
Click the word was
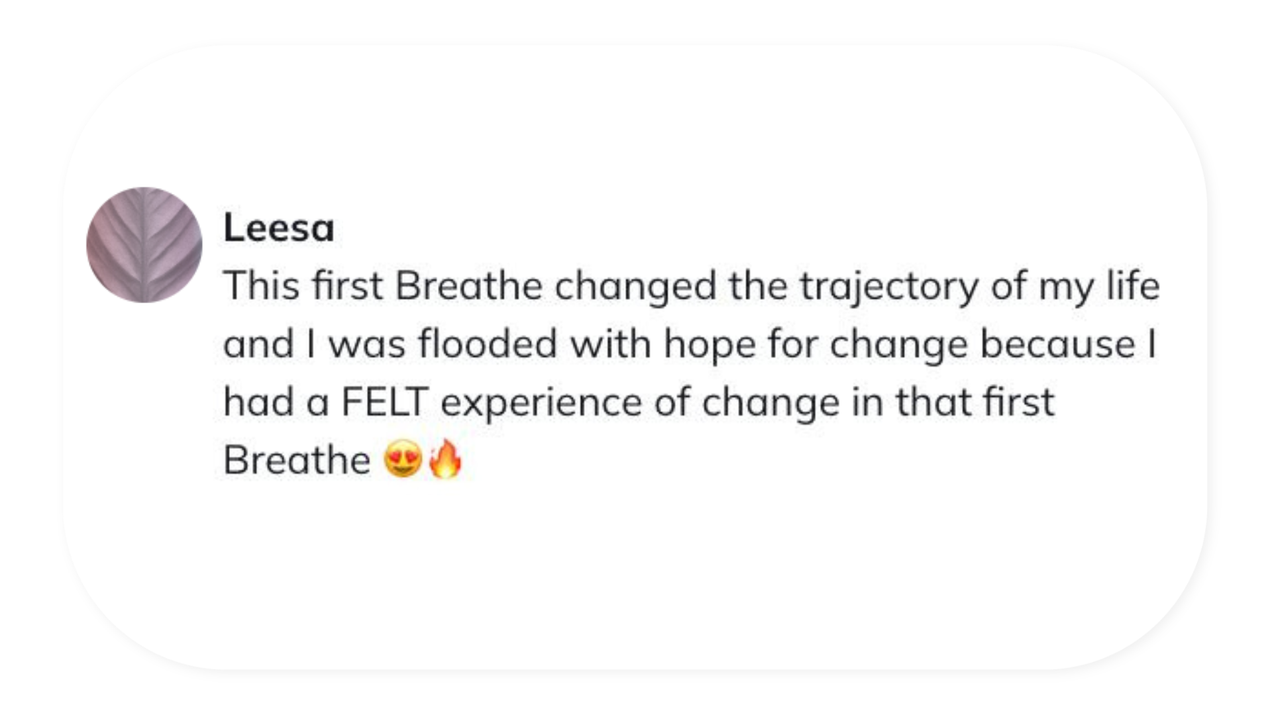click(x=366, y=346)
